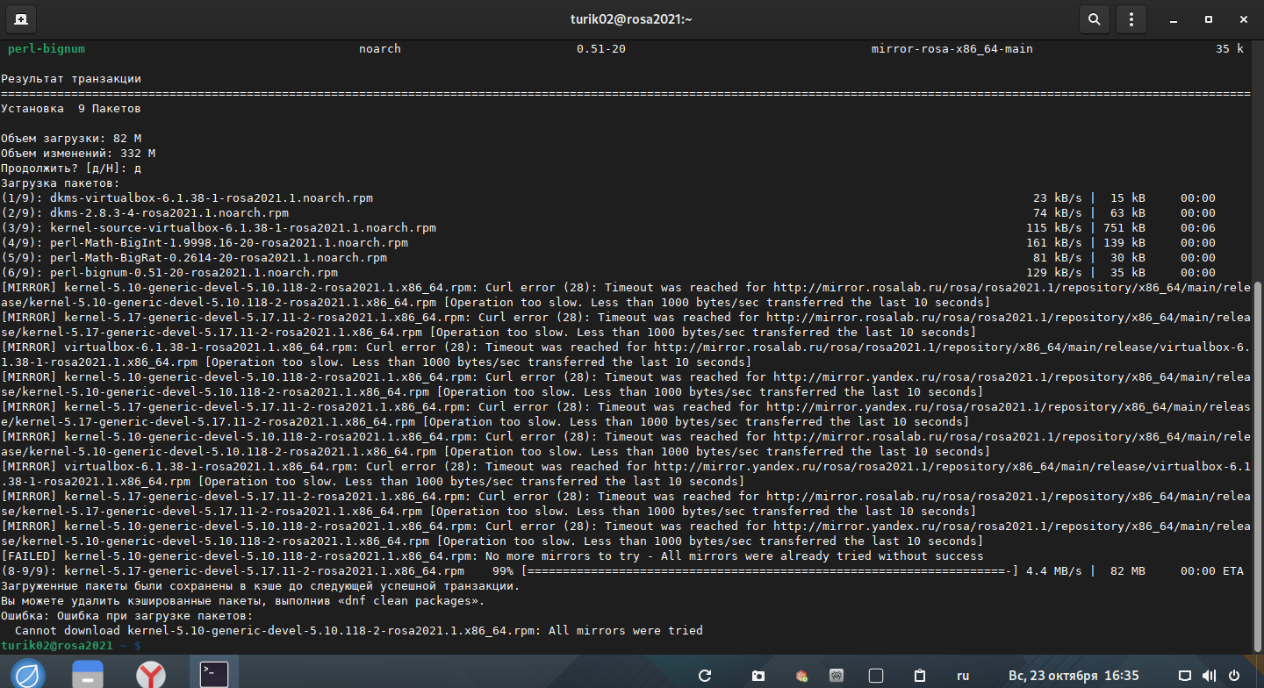Click the '4.4 MB/s' download speed value

coord(1054,570)
